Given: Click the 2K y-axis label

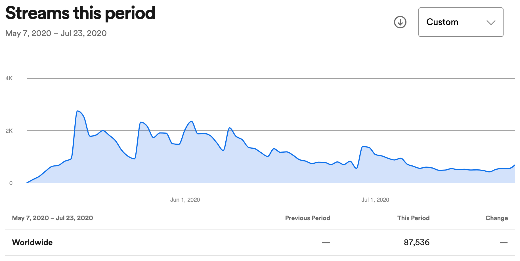Looking at the screenshot, I should [9, 131].
